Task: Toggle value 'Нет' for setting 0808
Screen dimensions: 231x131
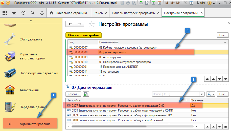Action: point(197,111)
